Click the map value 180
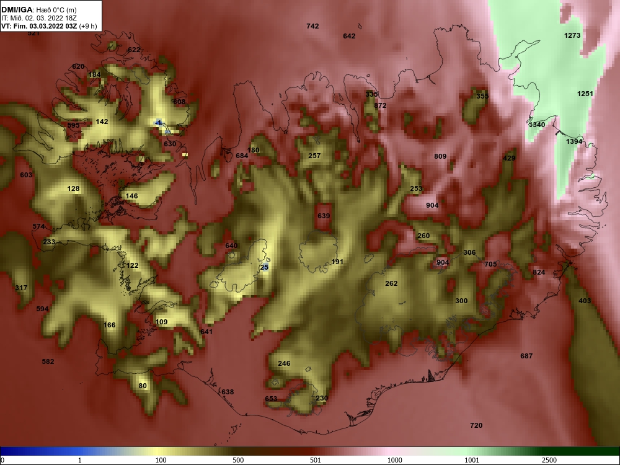The width and height of the screenshot is (620, 465). pyautogui.click(x=253, y=150)
